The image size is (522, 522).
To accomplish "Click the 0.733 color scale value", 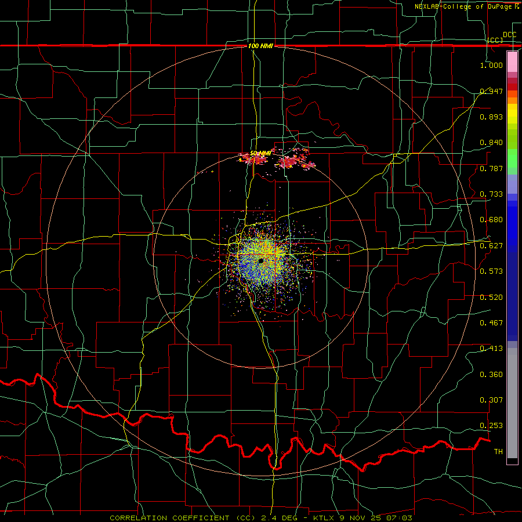I will [x=491, y=194].
